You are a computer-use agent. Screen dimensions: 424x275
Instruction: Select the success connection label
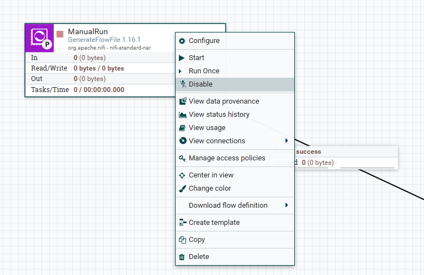tap(309, 152)
